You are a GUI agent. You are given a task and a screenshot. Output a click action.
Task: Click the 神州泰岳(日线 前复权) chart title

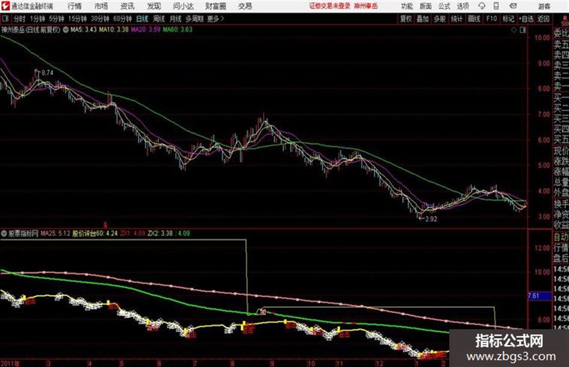coord(31,30)
